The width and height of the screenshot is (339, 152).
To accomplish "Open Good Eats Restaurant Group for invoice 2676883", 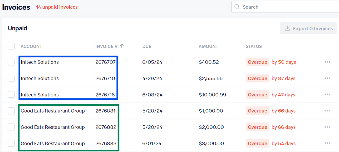I will [53, 144].
